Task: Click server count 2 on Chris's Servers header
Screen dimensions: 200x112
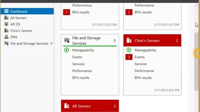Action: pyautogui.click(x=177, y=41)
